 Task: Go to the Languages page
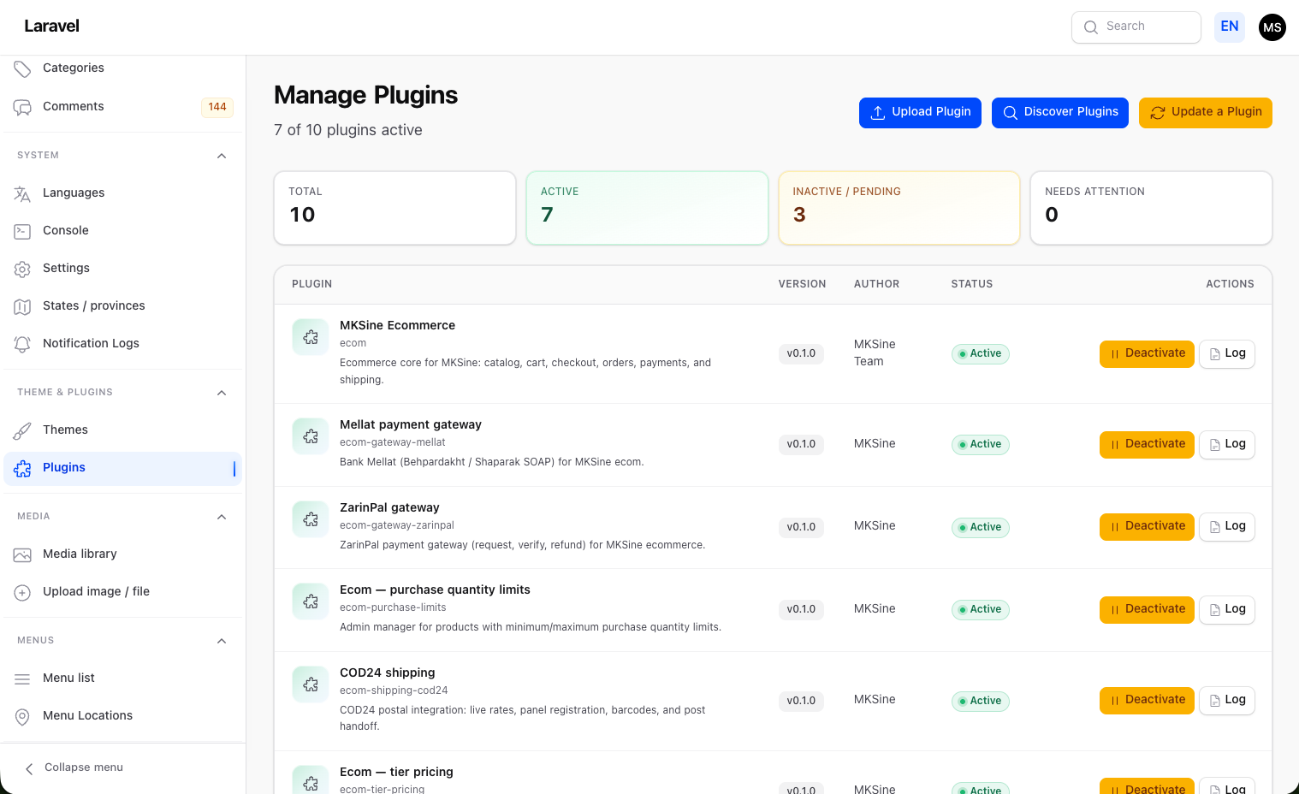point(122,193)
